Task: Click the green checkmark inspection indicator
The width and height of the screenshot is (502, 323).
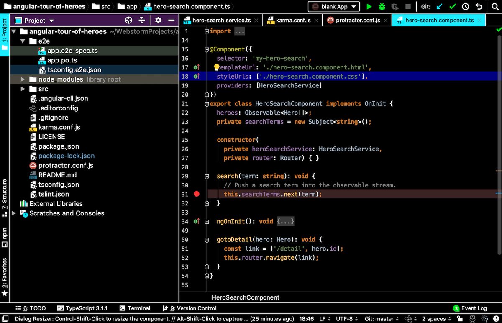Action: pos(499,30)
